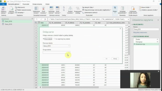Open the Zarządzaj query menu
The height and width of the screenshot is (91, 162).
pos(20,12)
